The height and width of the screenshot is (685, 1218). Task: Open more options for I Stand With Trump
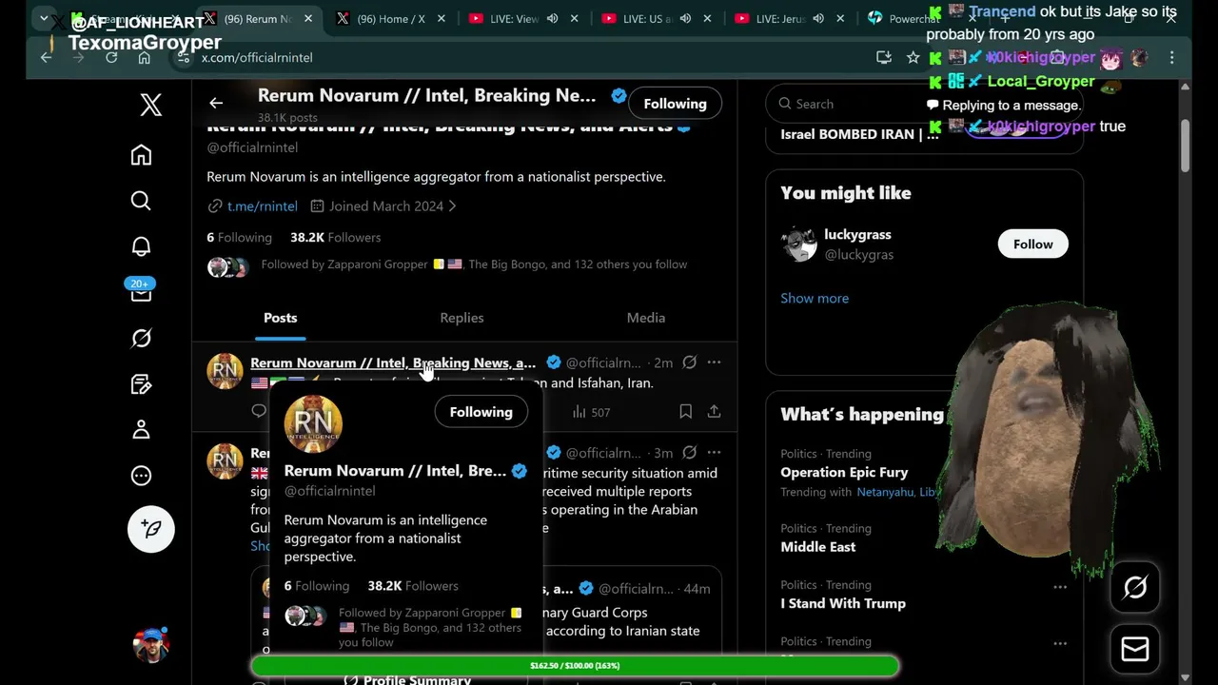tap(1060, 586)
